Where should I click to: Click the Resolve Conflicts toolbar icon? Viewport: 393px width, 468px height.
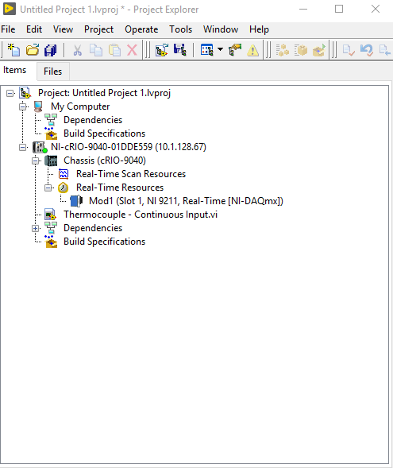pos(235,50)
